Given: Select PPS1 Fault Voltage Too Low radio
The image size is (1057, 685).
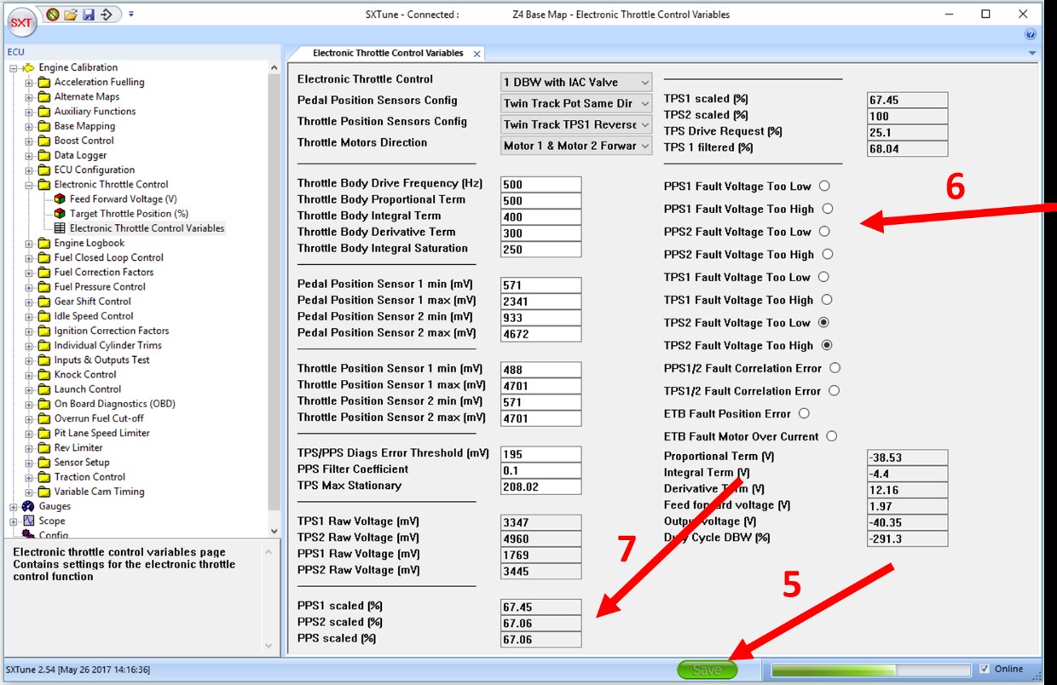Looking at the screenshot, I should tap(824, 186).
